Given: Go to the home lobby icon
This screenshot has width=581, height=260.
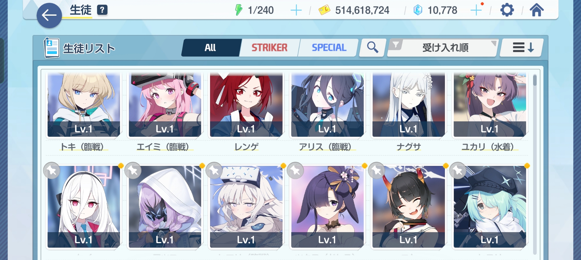Looking at the screenshot, I should [x=537, y=10].
